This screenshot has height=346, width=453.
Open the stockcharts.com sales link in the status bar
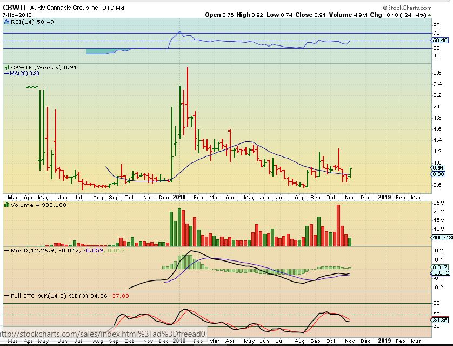click(x=103, y=334)
